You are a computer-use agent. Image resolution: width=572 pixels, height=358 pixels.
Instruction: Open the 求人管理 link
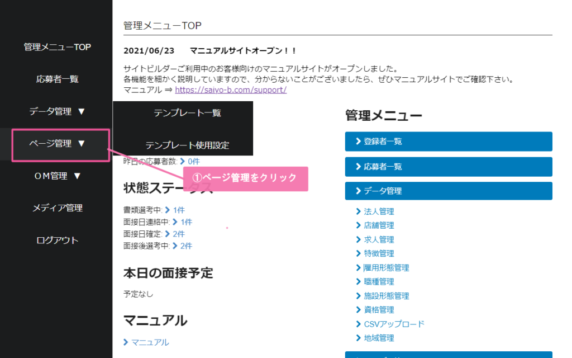pyautogui.click(x=379, y=239)
